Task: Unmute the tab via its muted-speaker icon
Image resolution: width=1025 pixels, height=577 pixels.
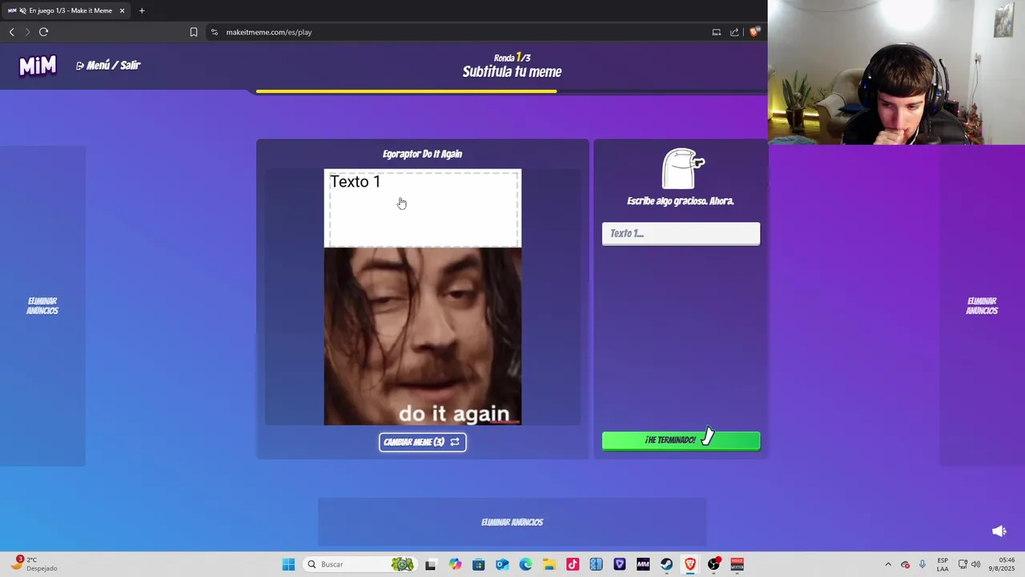Action: click(22, 10)
